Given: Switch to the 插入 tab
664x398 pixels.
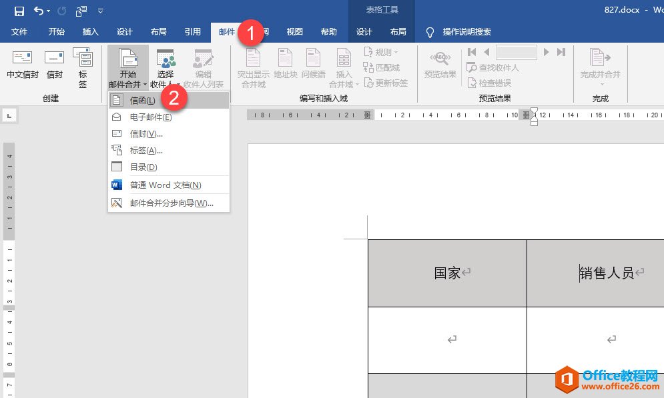Looking at the screenshot, I should point(90,32).
